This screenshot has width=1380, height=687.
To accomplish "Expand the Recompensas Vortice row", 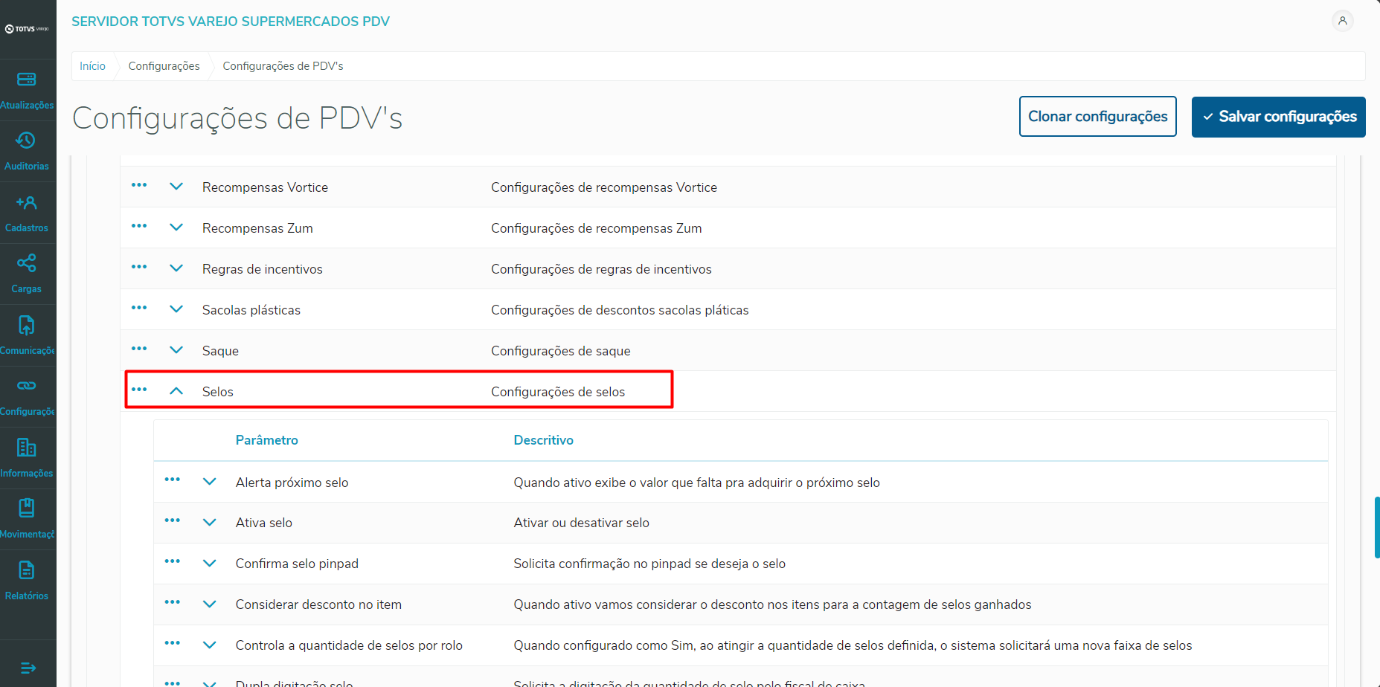I will [176, 187].
